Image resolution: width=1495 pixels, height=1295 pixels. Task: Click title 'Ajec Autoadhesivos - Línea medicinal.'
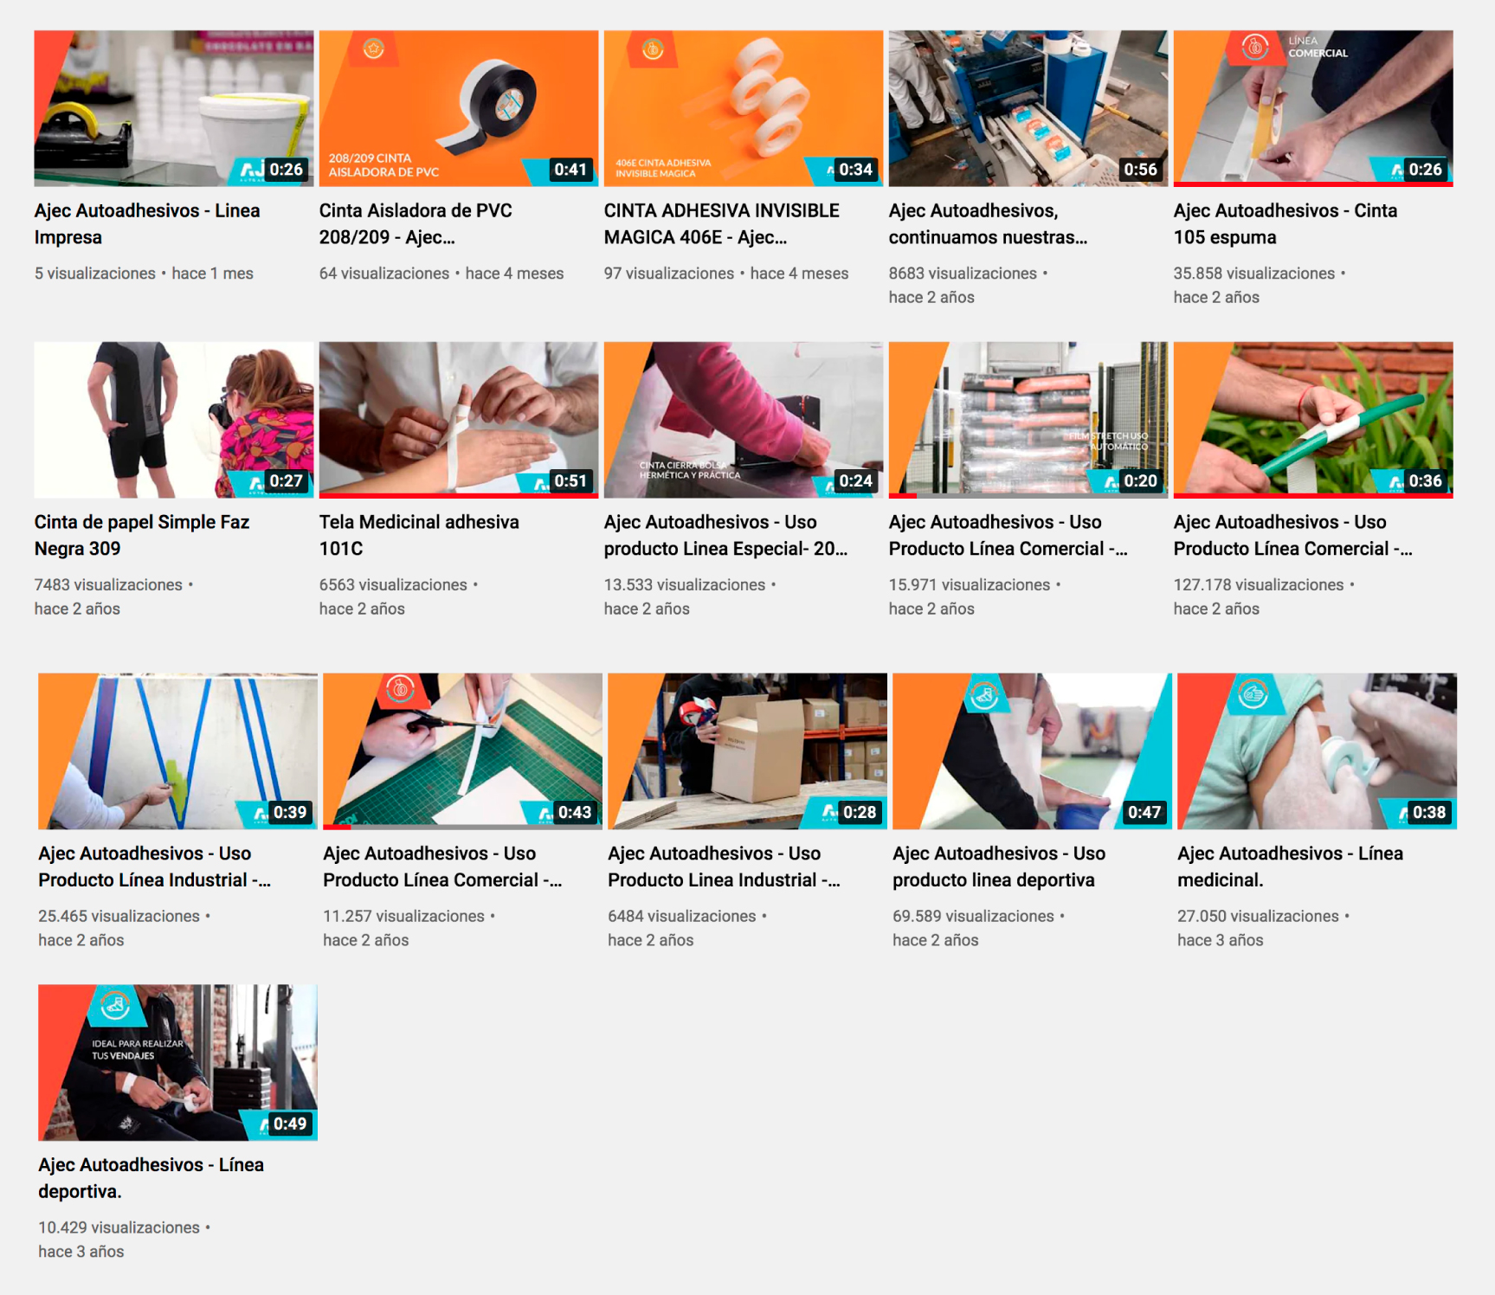pos(1290,867)
